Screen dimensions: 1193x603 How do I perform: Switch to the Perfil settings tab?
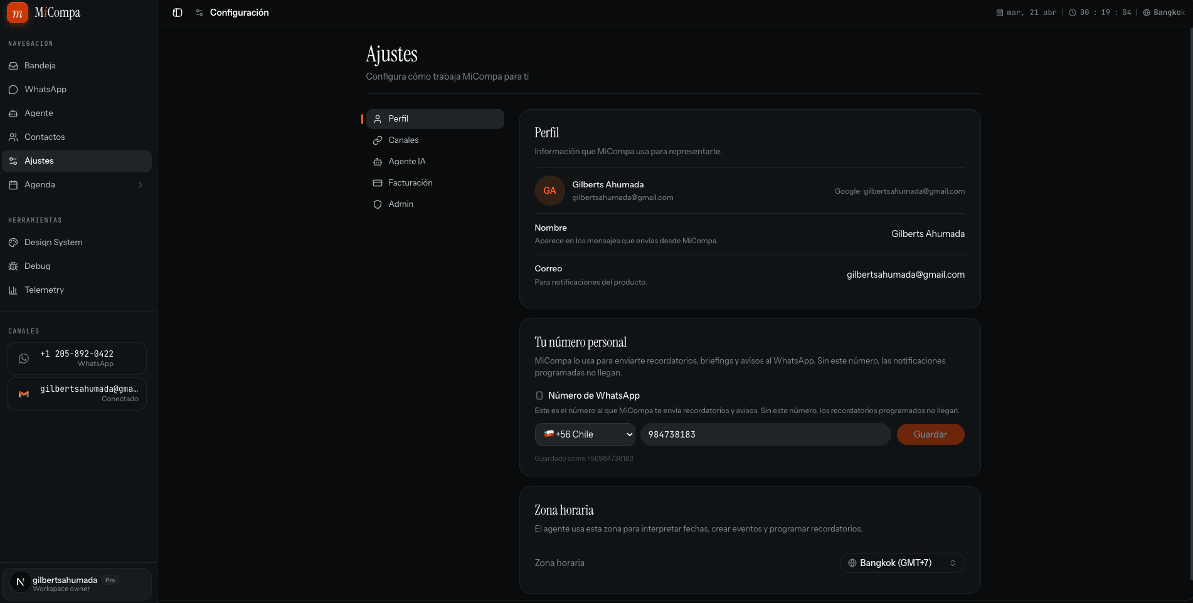click(435, 119)
